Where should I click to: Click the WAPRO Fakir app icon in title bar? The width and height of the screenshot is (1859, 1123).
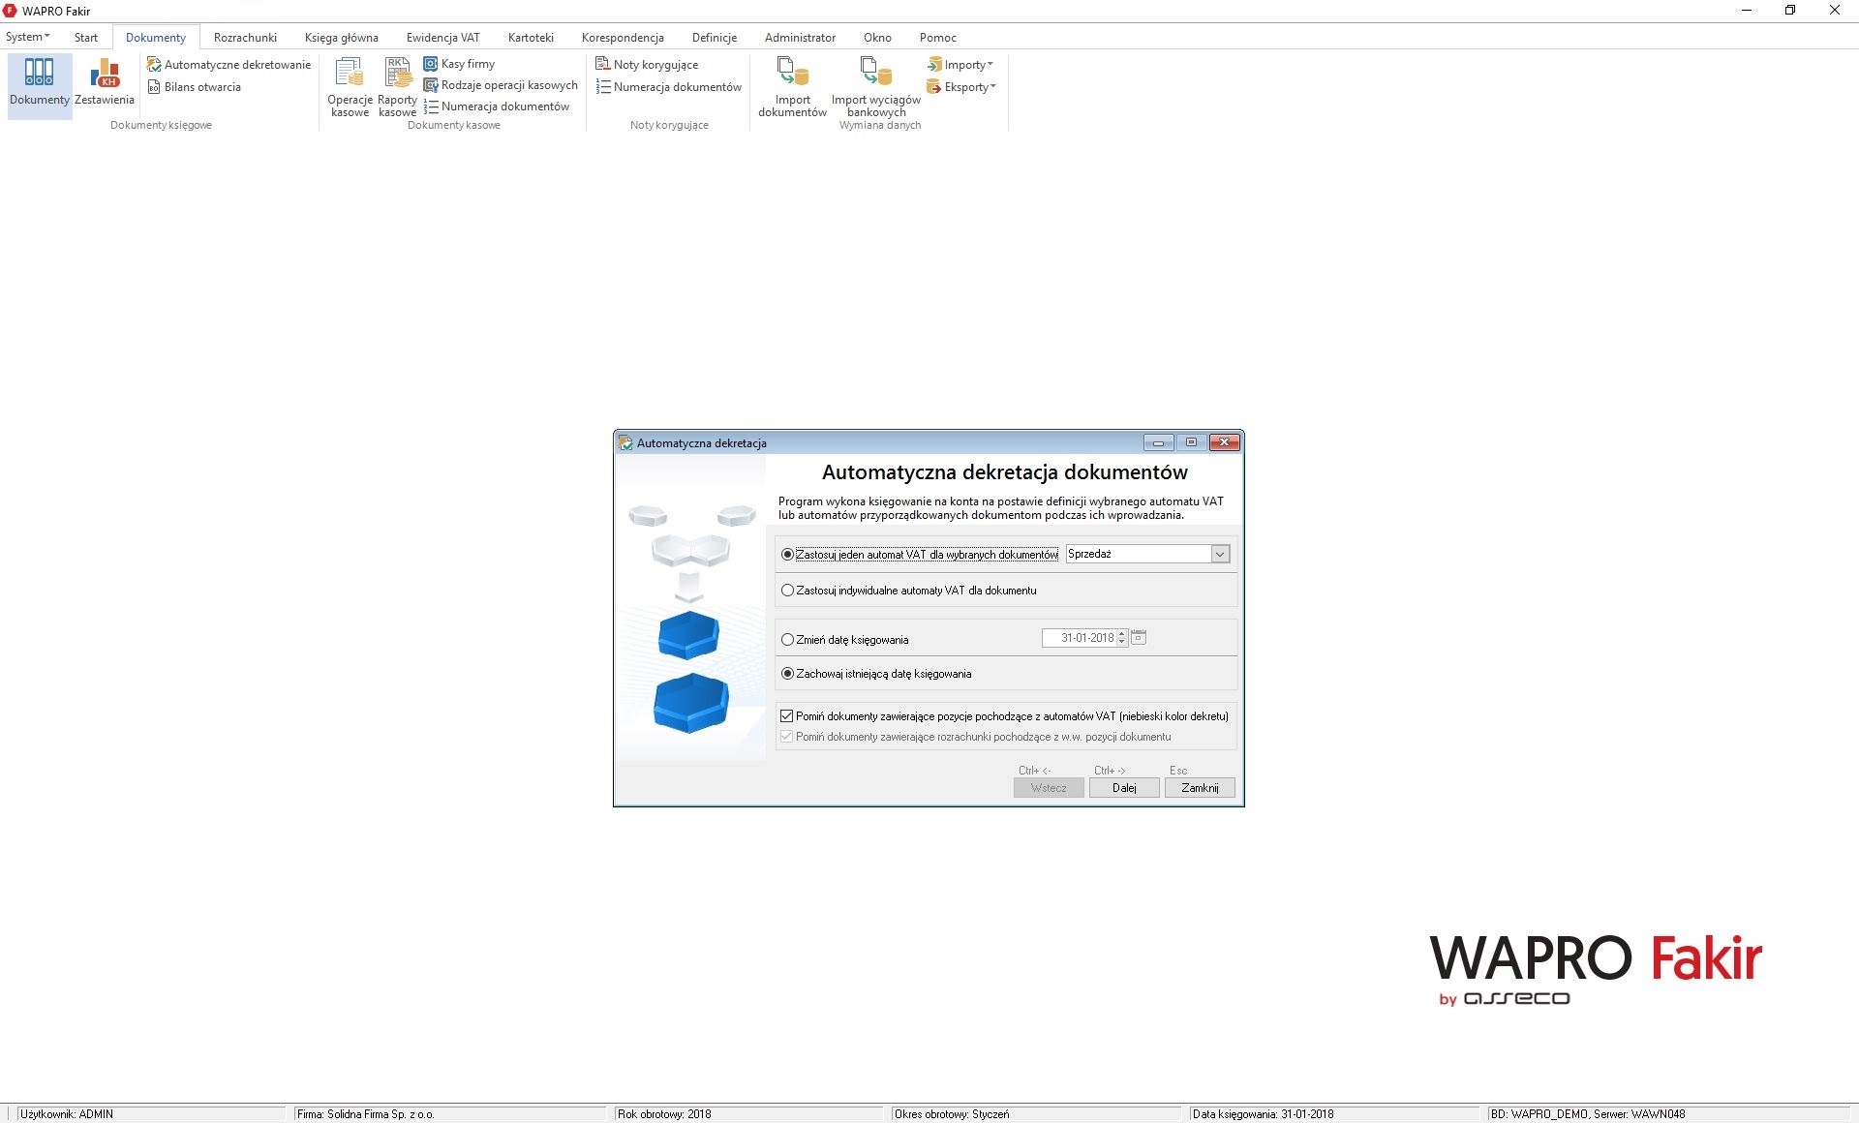coord(10,11)
